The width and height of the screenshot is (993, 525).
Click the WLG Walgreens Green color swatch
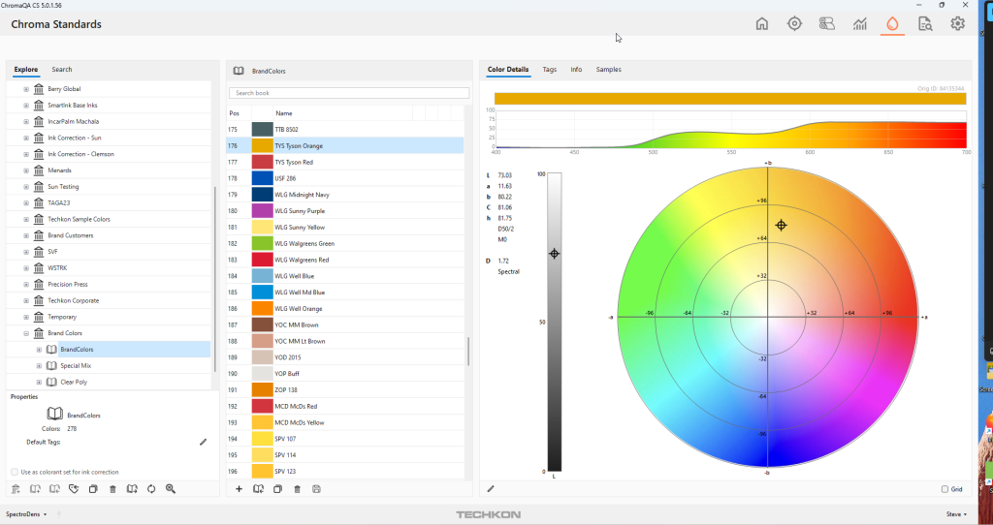click(262, 243)
